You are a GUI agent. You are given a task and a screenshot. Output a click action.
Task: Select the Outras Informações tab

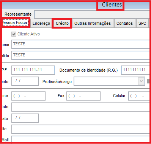point(93,23)
